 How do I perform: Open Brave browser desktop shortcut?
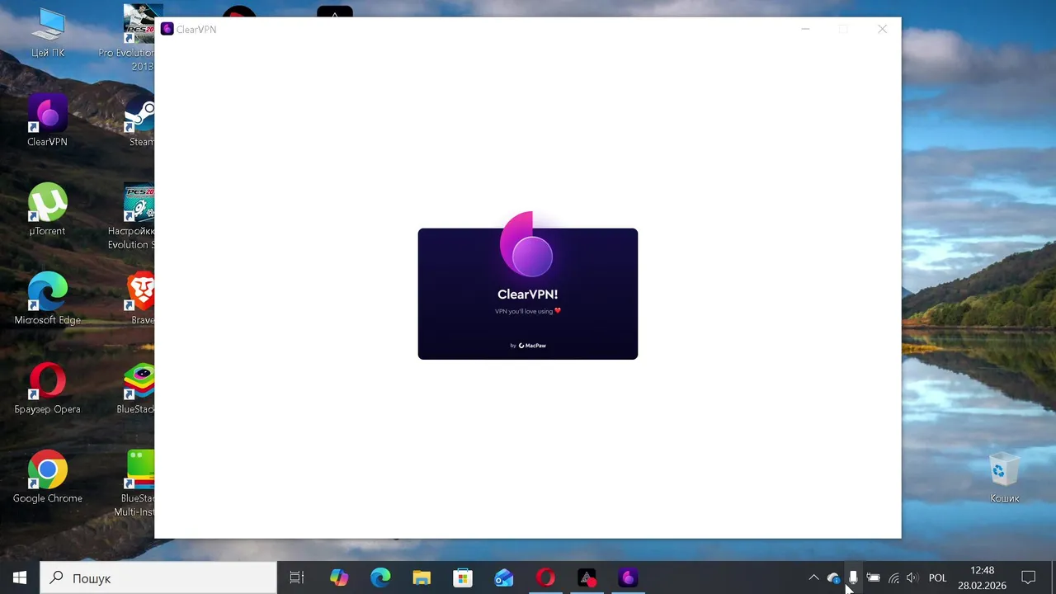click(141, 299)
